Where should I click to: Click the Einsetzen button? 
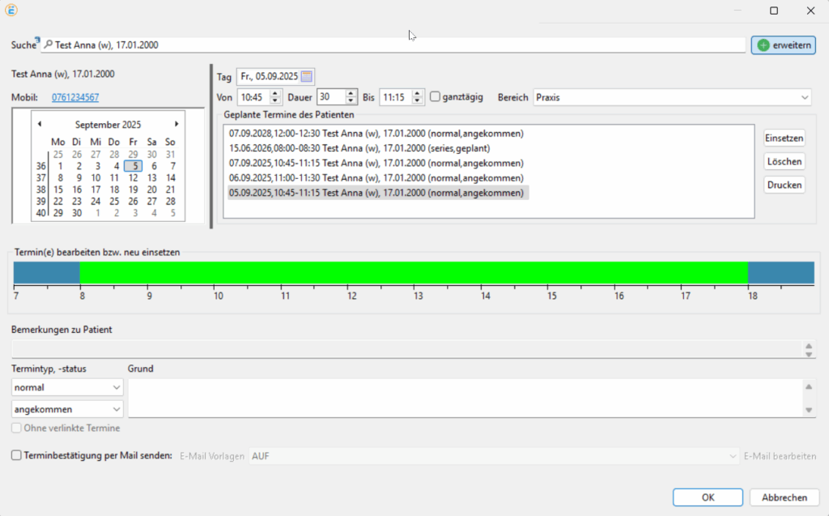click(784, 138)
